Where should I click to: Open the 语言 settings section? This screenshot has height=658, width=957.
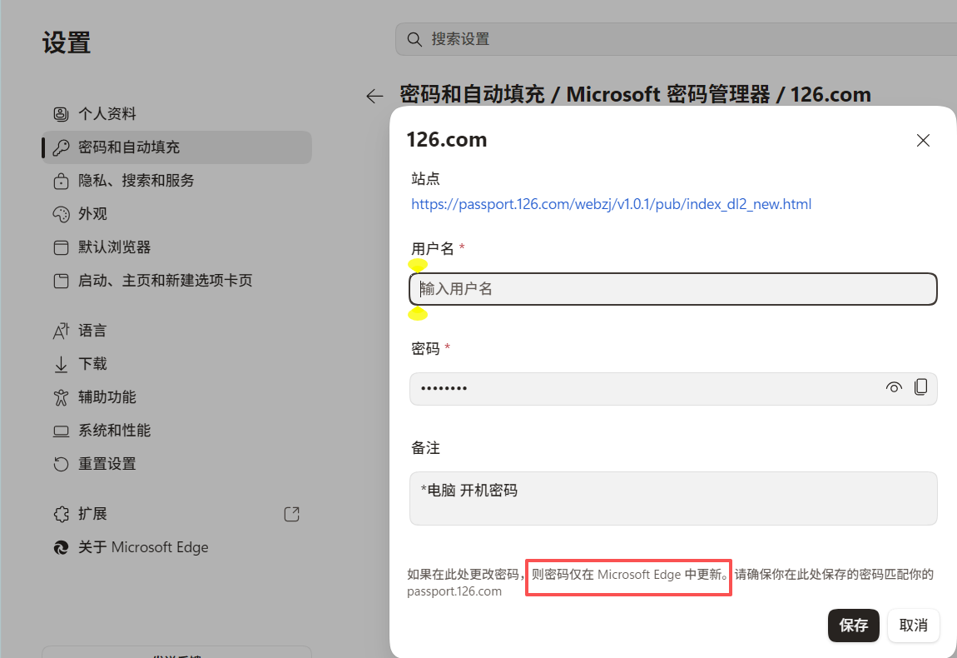(x=176, y=331)
